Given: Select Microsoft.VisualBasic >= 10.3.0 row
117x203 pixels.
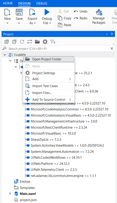Looking at the screenshot, I should click(53, 133).
